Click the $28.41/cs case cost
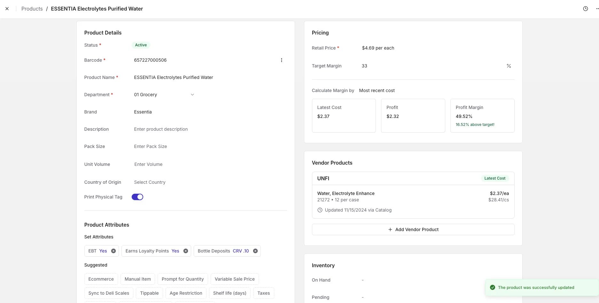Image resolution: width=599 pixels, height=303 pixels. [x=499, y=200]
